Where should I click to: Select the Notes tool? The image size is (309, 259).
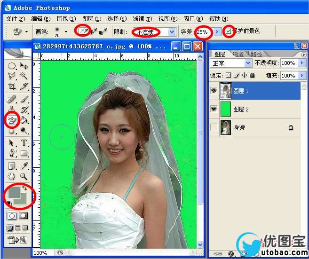(12, 166)
